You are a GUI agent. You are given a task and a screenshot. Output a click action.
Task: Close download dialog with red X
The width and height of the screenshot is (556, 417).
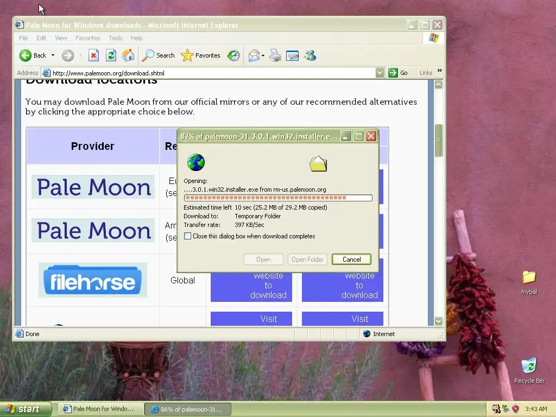coord(371,136)
